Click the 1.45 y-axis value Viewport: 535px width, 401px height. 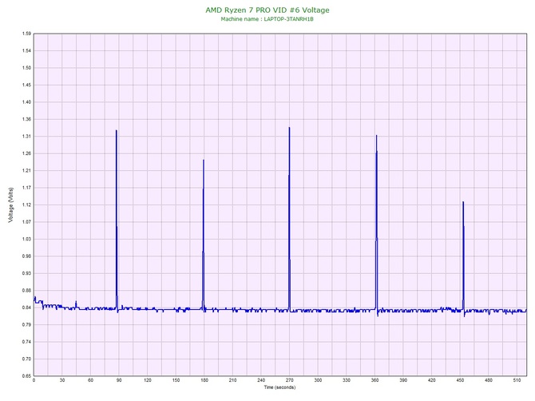[x=26, y=85]
